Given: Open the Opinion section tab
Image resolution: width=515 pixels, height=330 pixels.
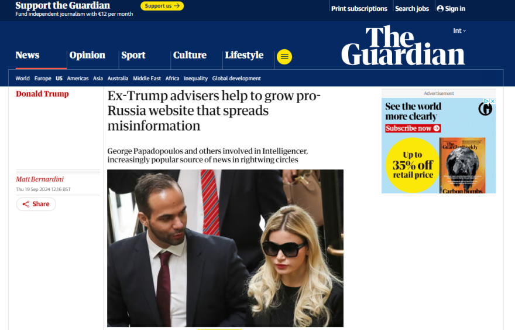Looking at the screenshot, I should 87,55.
